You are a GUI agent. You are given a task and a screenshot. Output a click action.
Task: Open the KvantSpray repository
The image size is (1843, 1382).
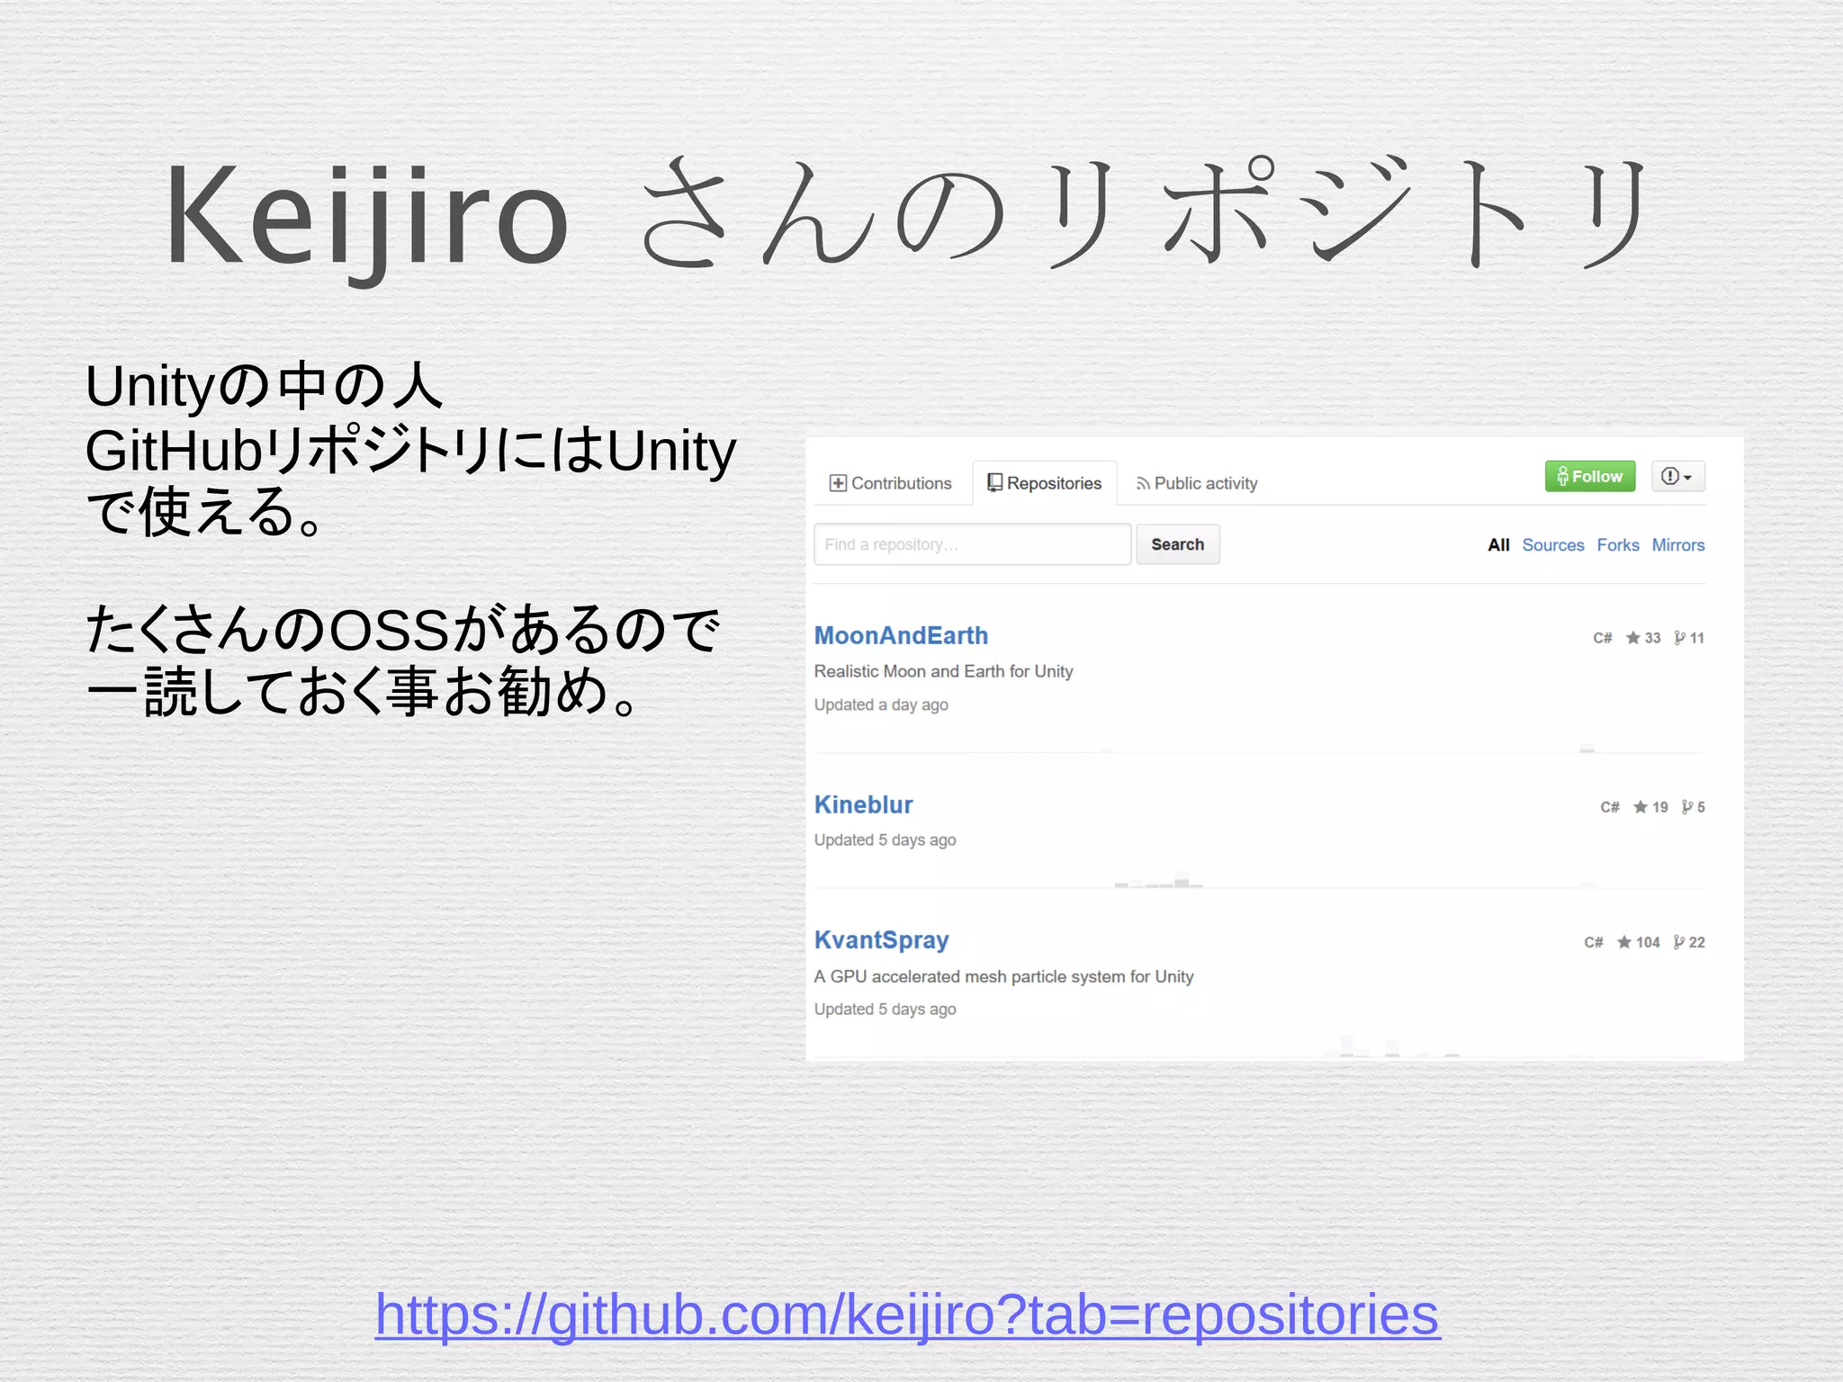[x=881, y=940]
